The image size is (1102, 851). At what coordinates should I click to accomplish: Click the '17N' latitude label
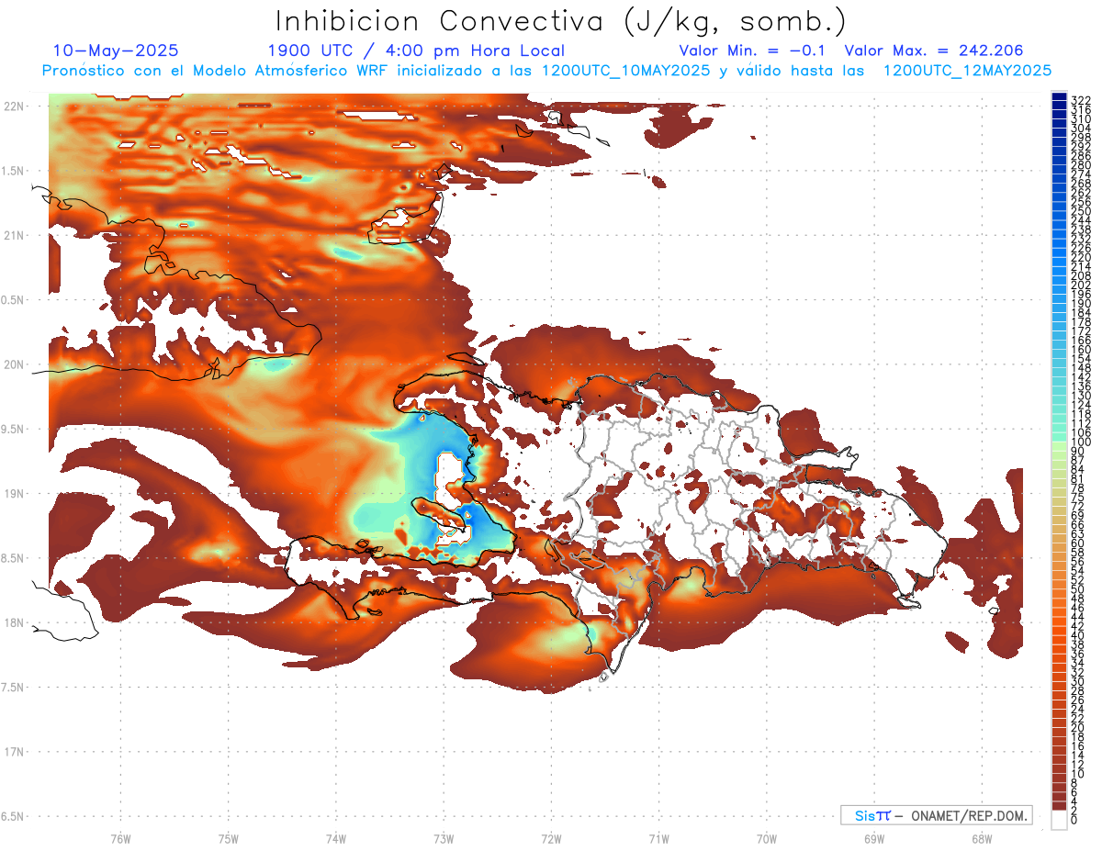(14, 752)
